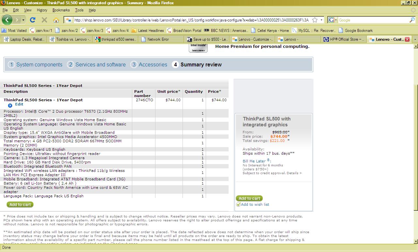Viewport: 418px width, 252px height.
Task: Open the Most Visited bookmarks folder
Action: [14, 30]
